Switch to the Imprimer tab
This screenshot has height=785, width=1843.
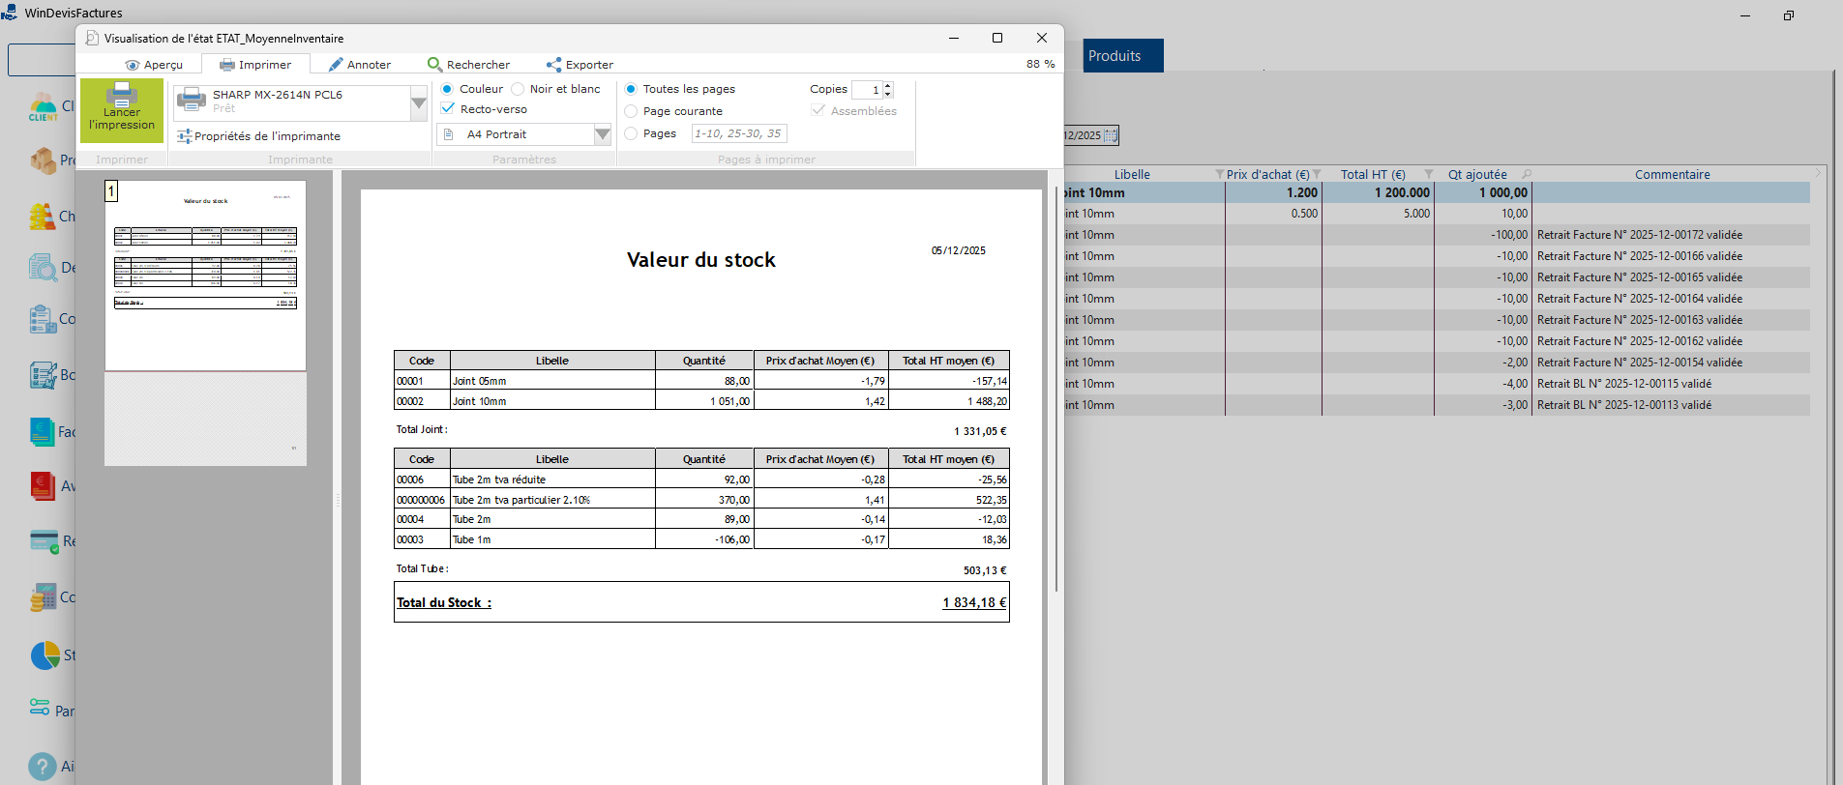[x=255, y=65]
